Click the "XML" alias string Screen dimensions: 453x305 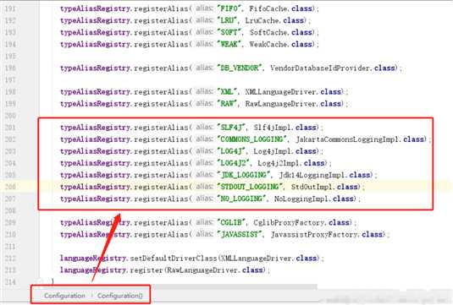(x=227, y=92)
